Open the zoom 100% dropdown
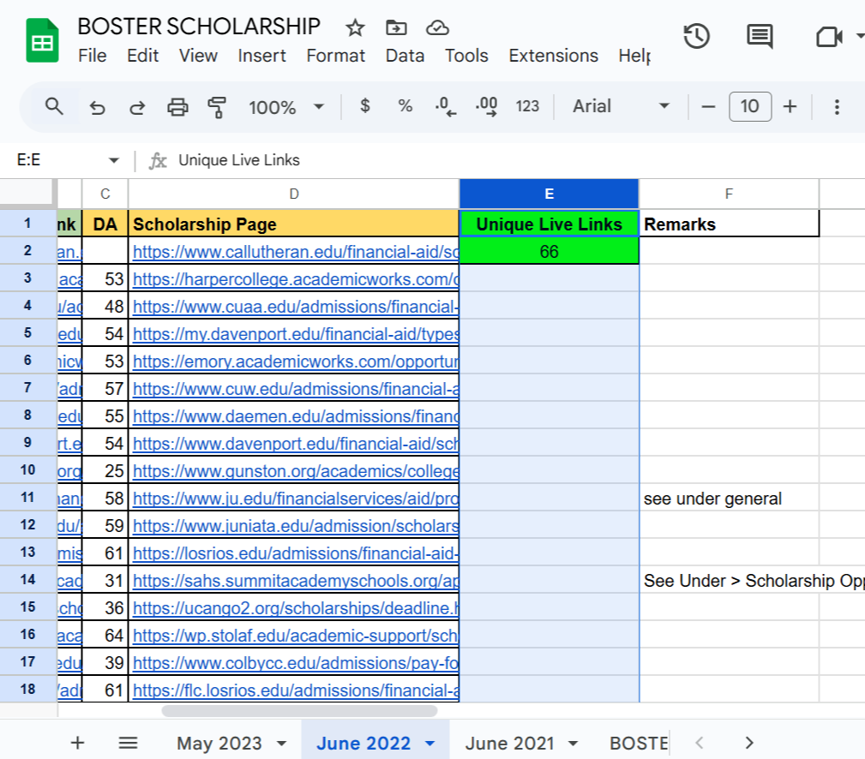The height and width of the screenshot is (759, 865). pyautogui.click(x=285, y=107)
